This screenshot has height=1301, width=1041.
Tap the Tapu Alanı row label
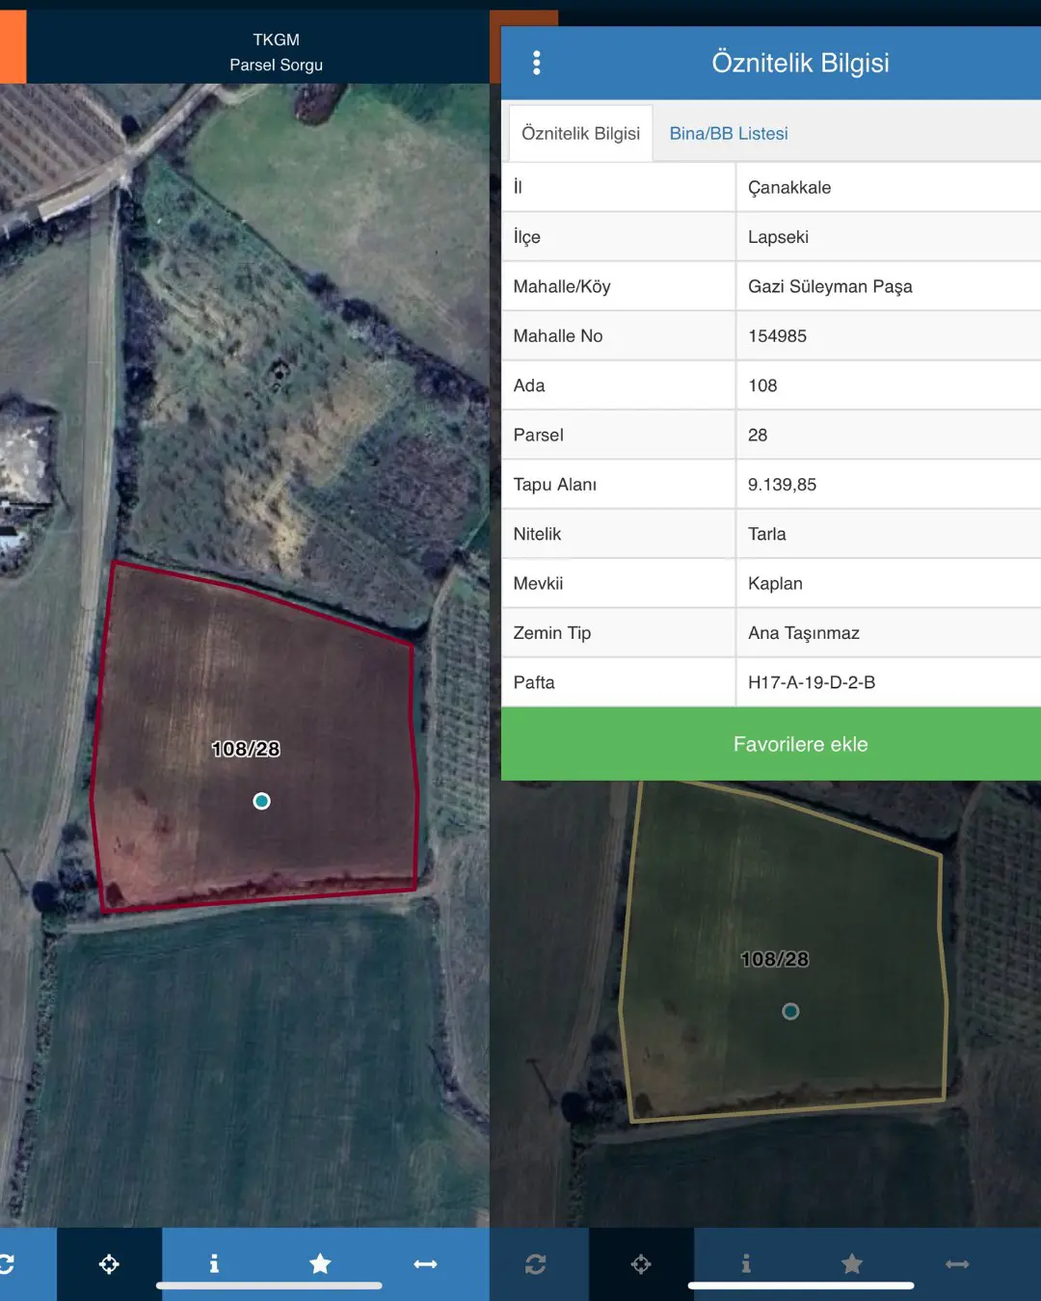[x=555, y=485]
